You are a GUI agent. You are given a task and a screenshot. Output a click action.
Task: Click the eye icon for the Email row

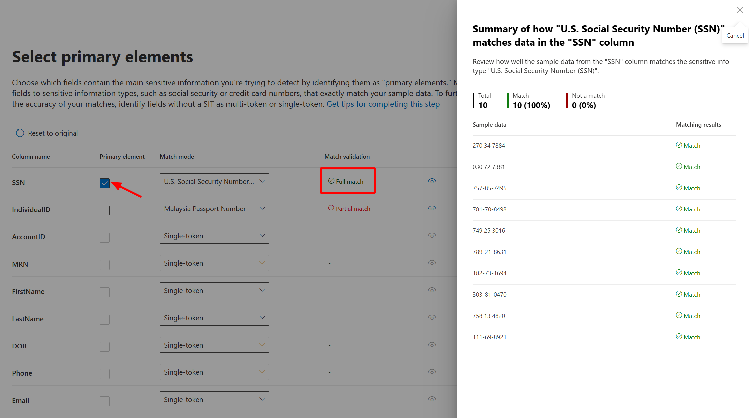432,399
